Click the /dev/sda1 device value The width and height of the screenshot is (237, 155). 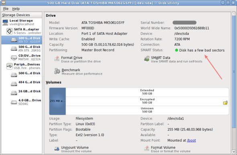pos(176,119)
